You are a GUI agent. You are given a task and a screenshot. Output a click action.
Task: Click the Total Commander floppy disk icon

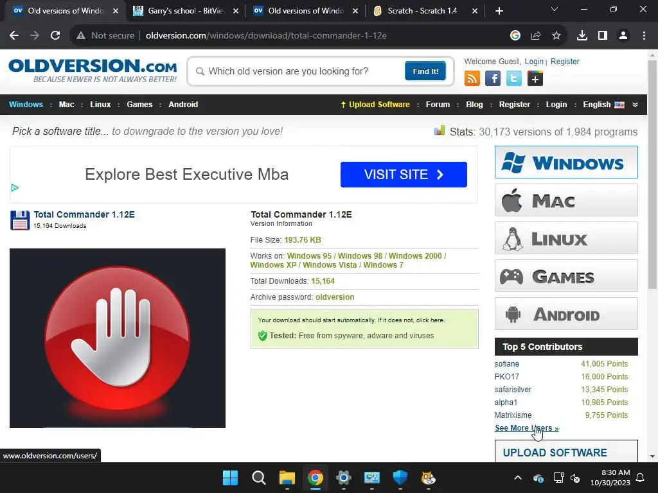tap(20, 220)
